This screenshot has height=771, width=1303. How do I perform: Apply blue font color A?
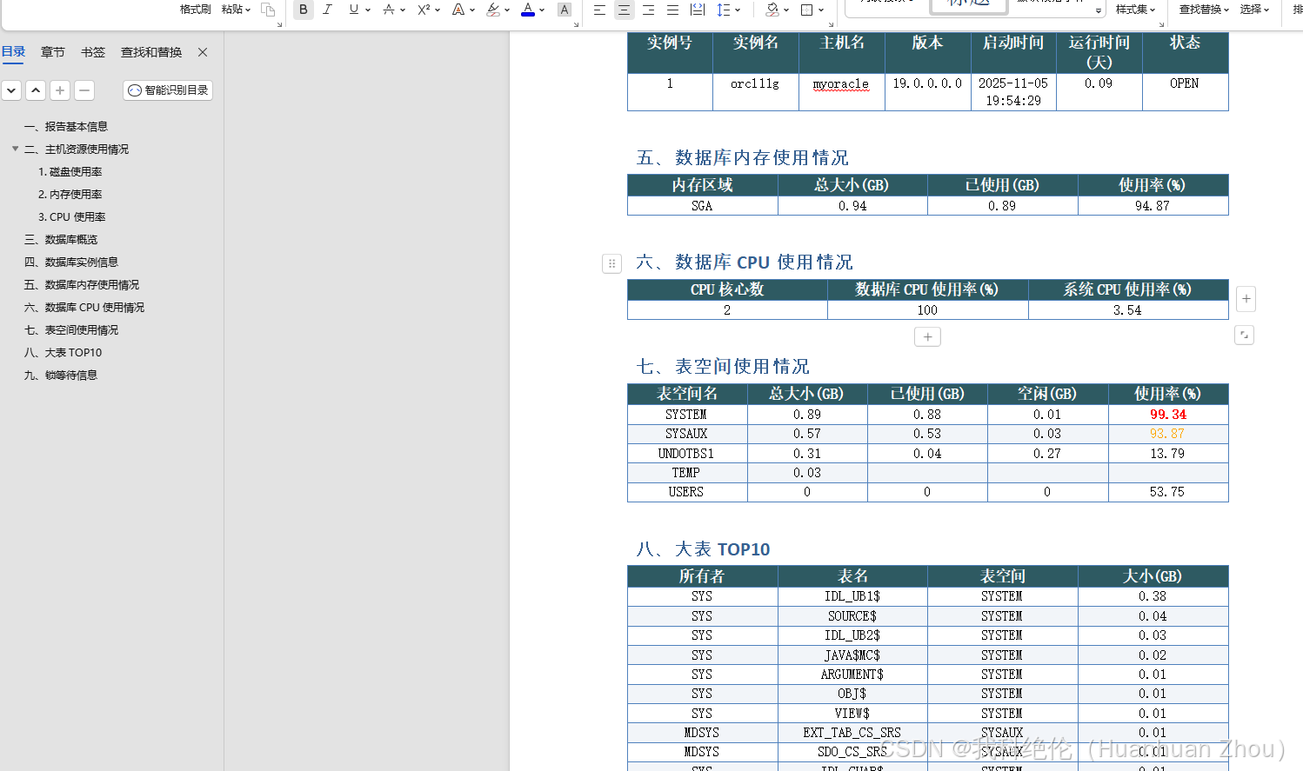(x=528, y=10)
